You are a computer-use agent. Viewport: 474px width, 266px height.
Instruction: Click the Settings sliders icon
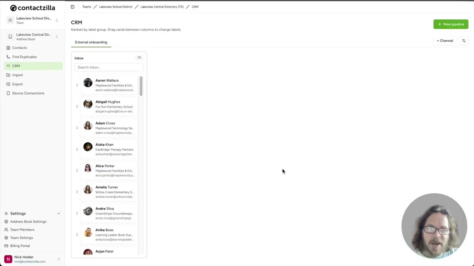tap(6, 213)
